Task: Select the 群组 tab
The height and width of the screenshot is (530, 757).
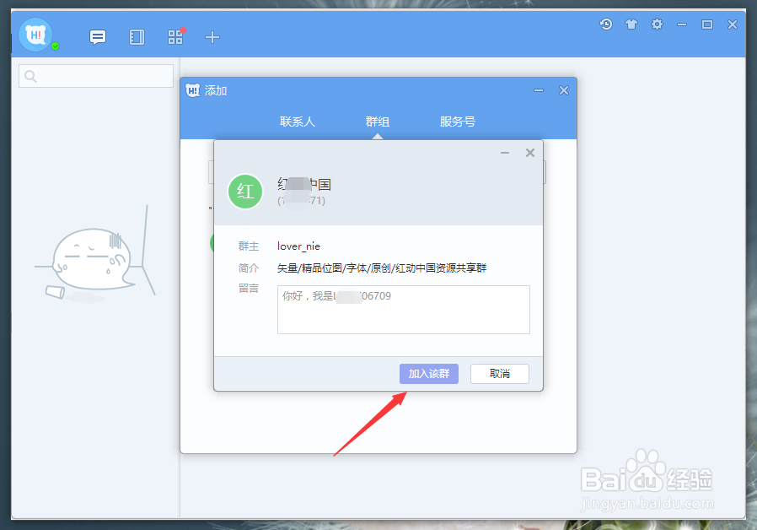Action: point(378,121)
